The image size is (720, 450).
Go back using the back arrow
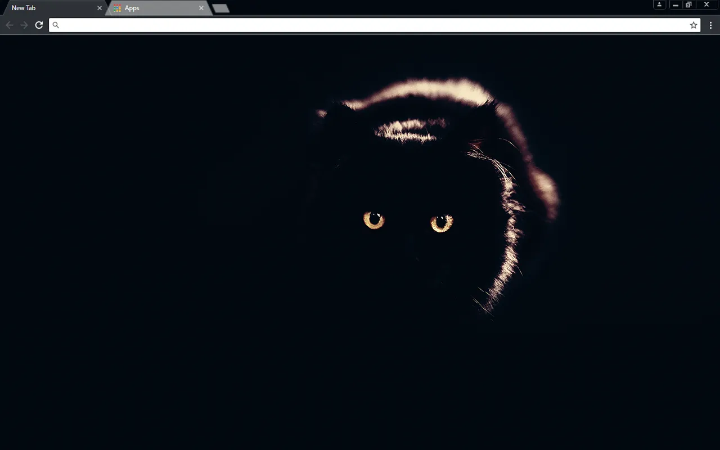pos(10,25)
